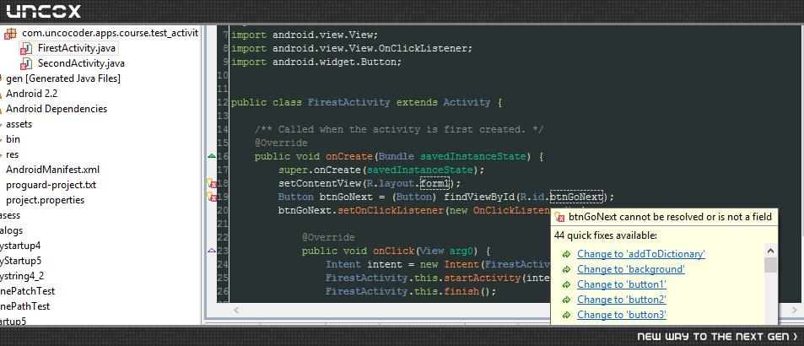
Task: Click the FirstActivity.java file icon
Action: (26, 49)
